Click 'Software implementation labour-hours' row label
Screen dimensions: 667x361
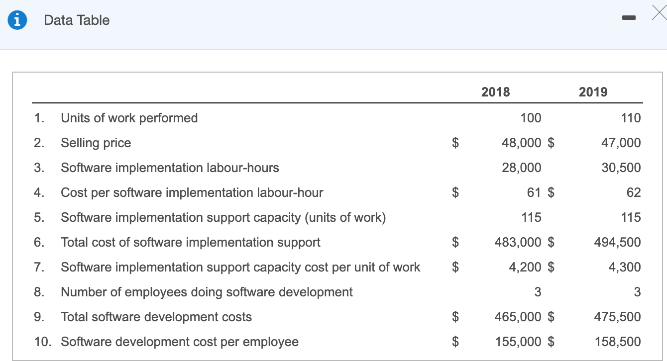170,168
